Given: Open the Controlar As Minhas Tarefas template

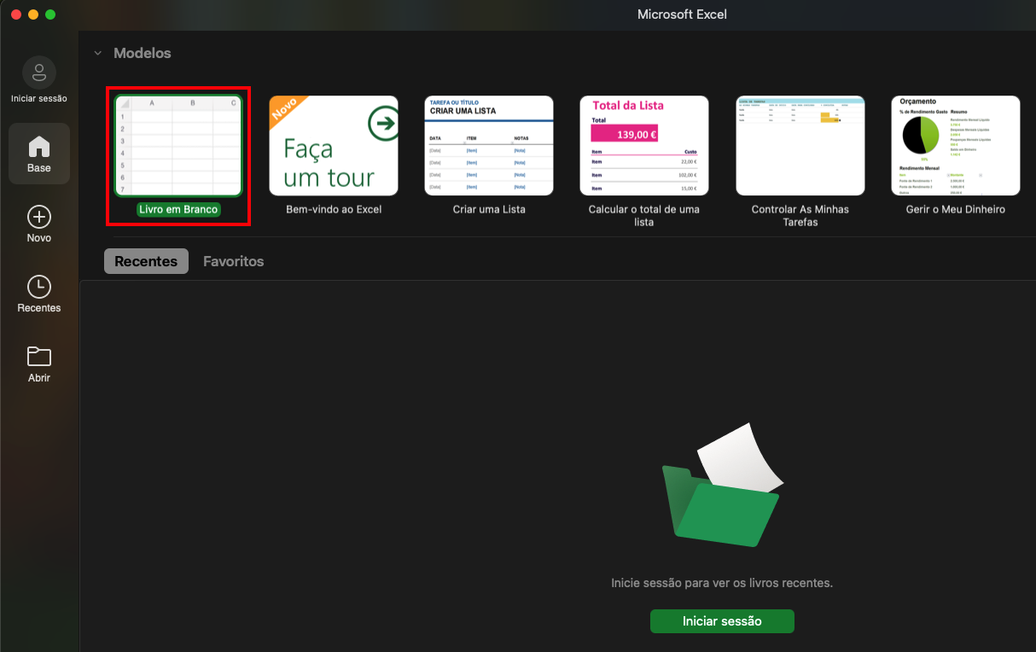Looking at the screenshot, I should [800, 145].
